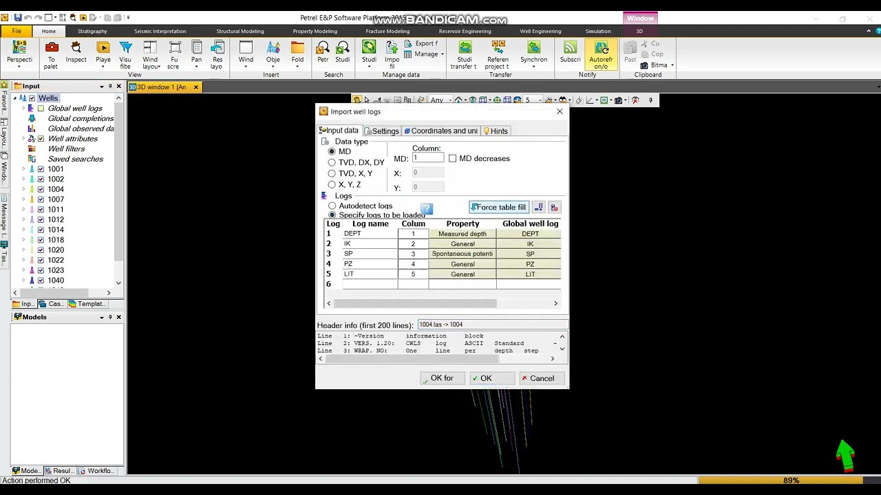Click the OK for all button
This screenshot has width=881, height=495.
click(x=442, y=378)
